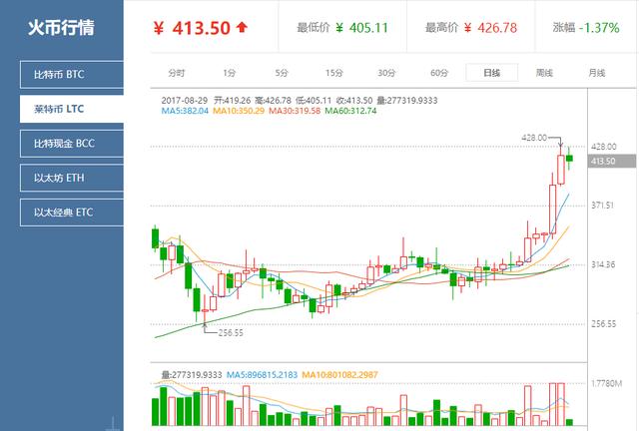The height and width of the screenshot is (431, 639).
Task: Click the 428.00 high price marker
Action: pyautogui.click(x=534, y=138)
